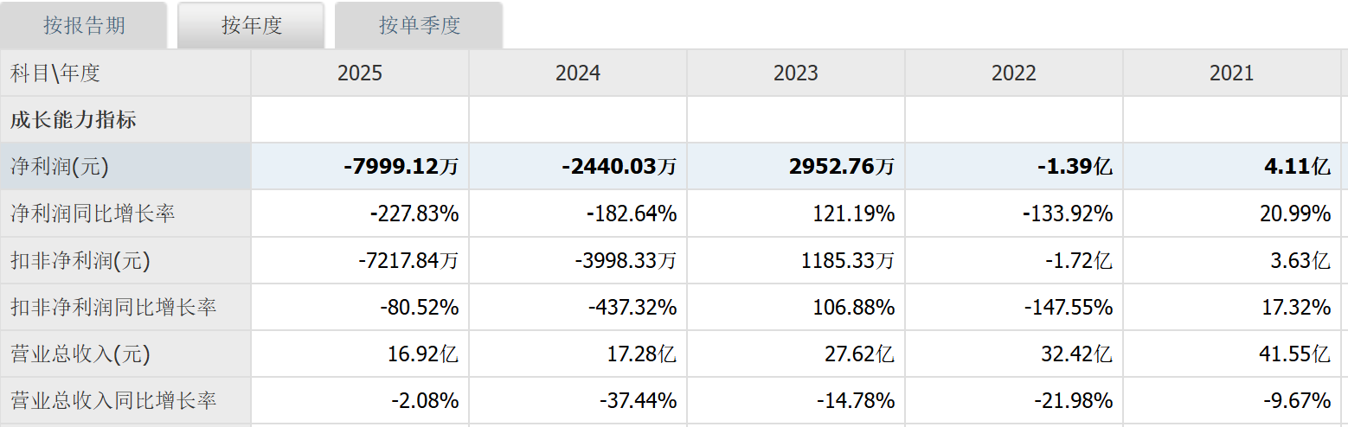Image resolution: width=1348 pixels, height=427 pixels.
Task: Click the 2025 year column header
Action: [x=360, y=73]
